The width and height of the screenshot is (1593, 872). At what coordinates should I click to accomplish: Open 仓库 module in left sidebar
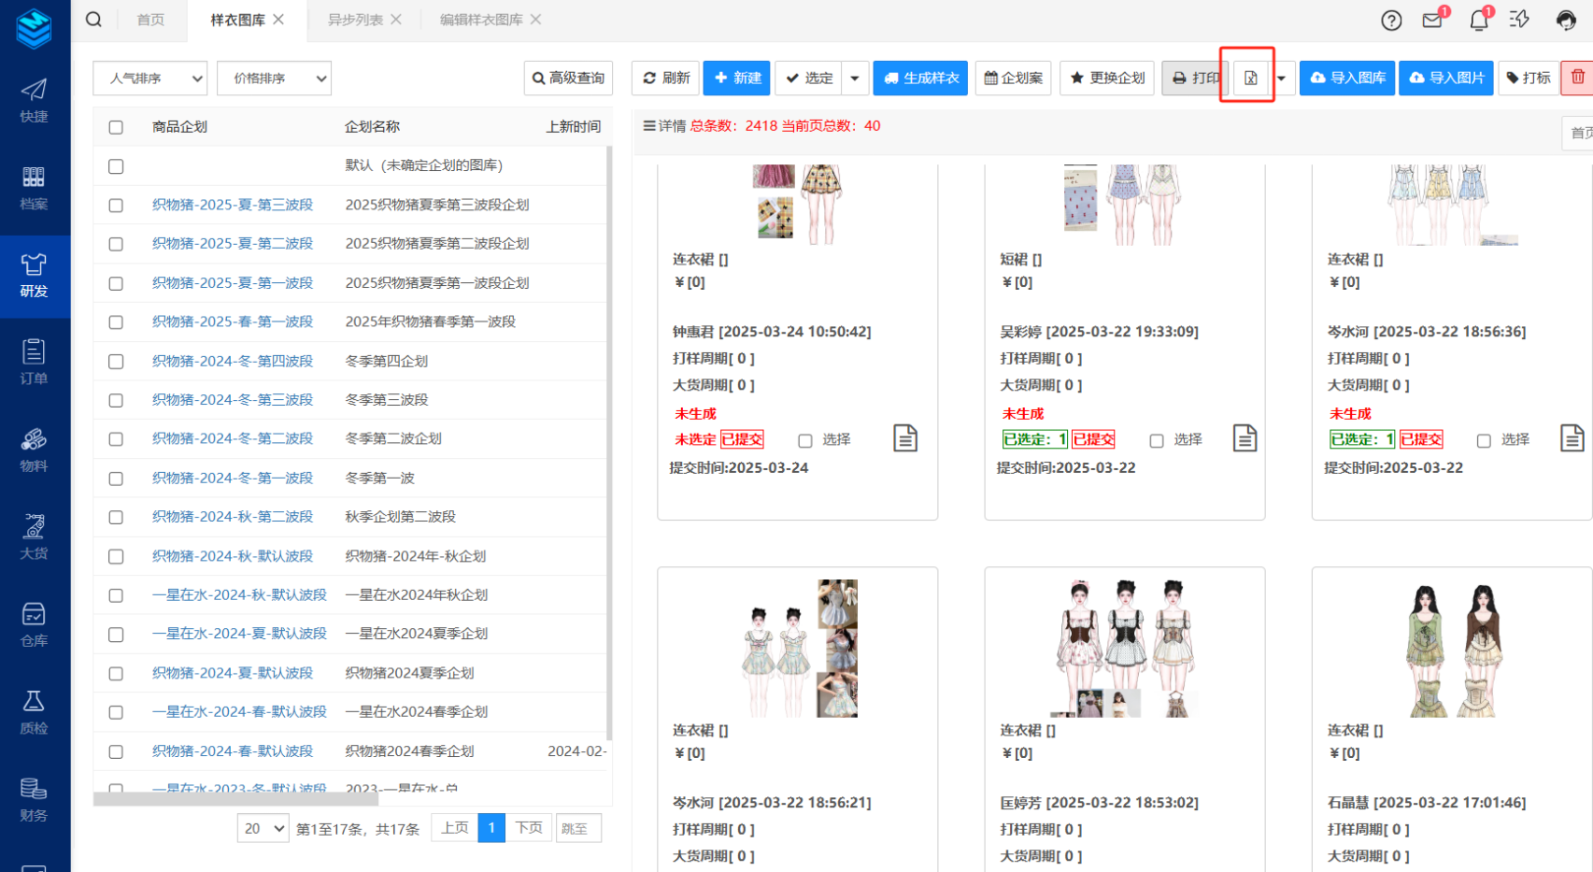35,625
